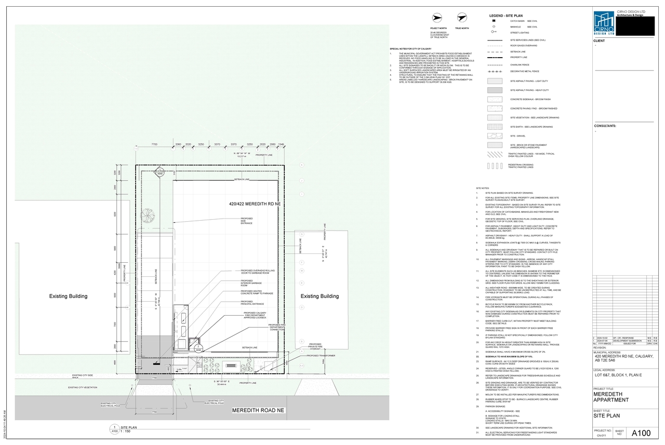Click the "CONSULTANTS:" title block heading
Viewport: 665px width, 445px height.
pos(605,126)
